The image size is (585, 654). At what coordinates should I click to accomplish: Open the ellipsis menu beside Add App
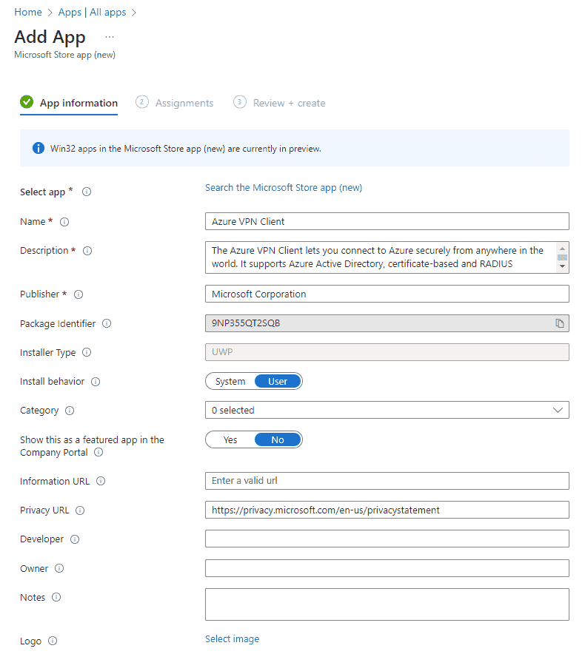tap(110, 37)
